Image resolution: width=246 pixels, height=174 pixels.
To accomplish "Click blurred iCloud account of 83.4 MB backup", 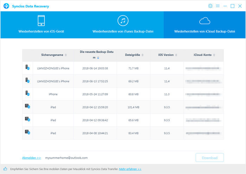I will coord(203,133).
